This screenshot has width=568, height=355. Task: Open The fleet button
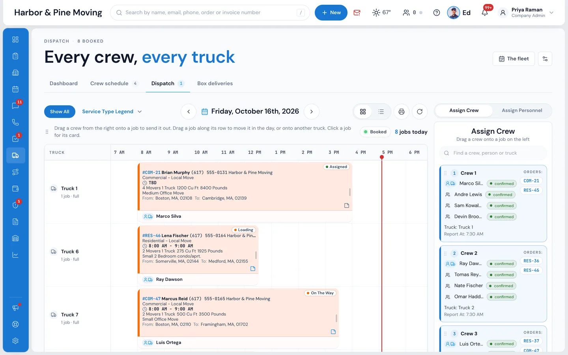(514, 59)
